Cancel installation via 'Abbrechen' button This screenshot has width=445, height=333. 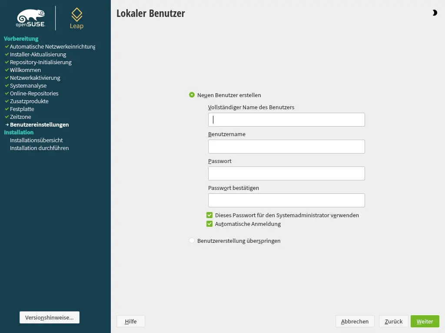point(355,321)
